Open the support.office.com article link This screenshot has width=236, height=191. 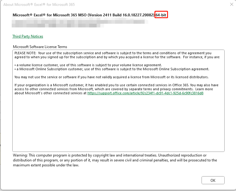[145, 93]
